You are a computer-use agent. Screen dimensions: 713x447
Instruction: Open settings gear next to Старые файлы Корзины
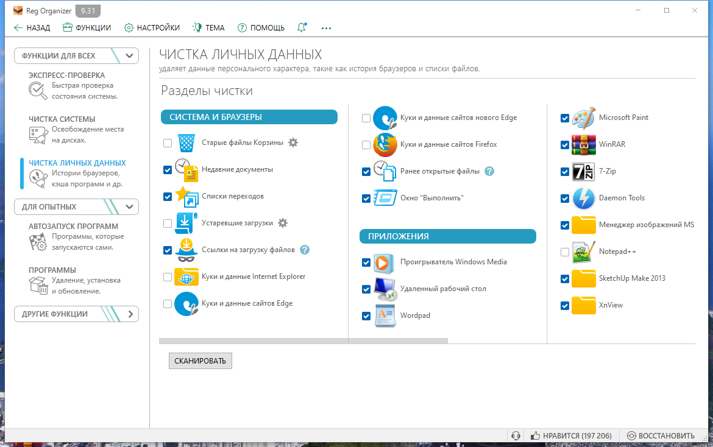click(293, 143)
